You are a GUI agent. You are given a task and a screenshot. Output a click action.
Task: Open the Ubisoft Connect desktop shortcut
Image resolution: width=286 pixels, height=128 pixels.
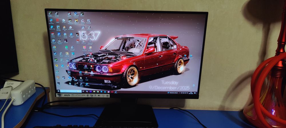tap(65, 35)
